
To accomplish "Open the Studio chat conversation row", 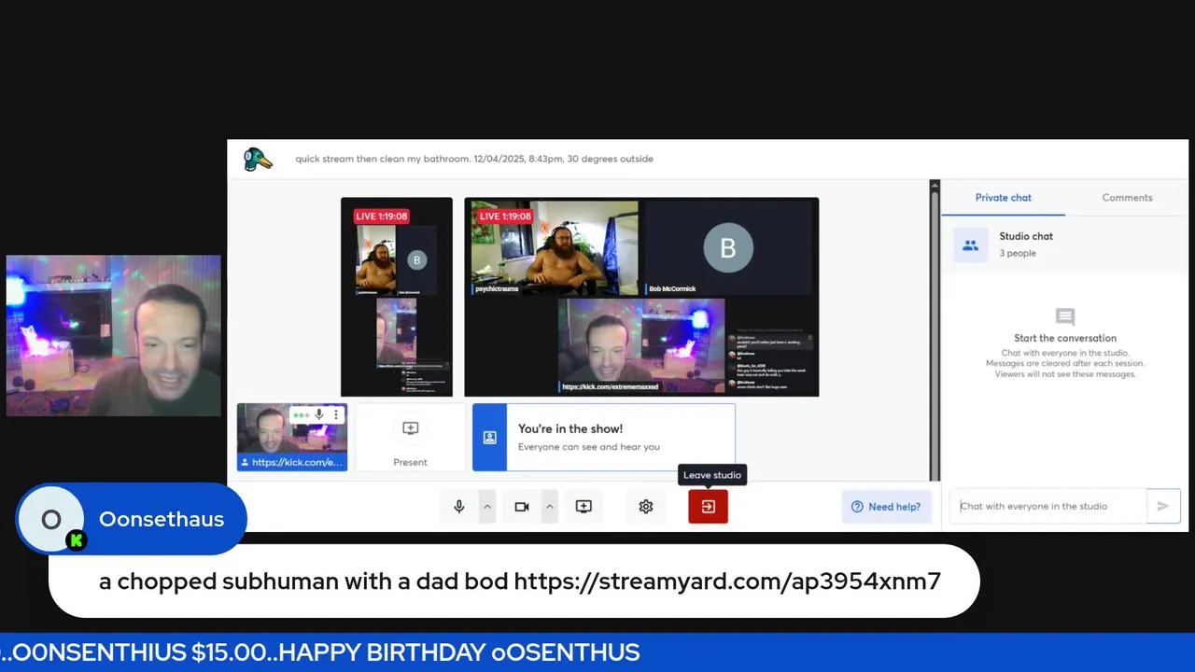I will [x=1065, y=245].
